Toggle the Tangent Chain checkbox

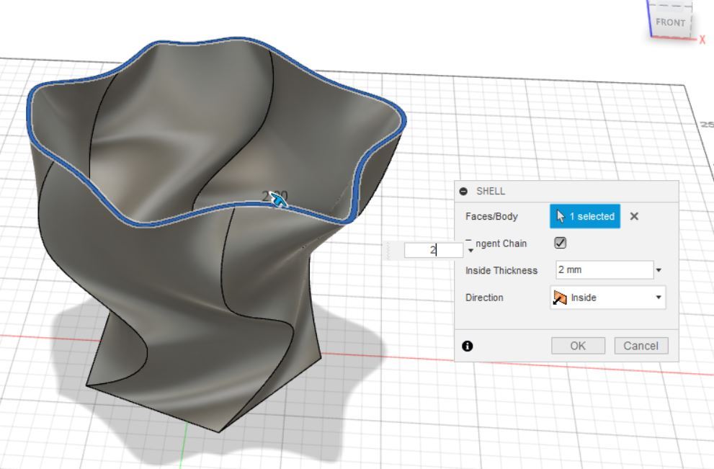(x=560, y=243)
